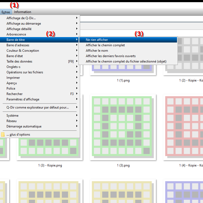Expand arrow next to Barre de titre

pyautogui.click(x=77, y=40)
